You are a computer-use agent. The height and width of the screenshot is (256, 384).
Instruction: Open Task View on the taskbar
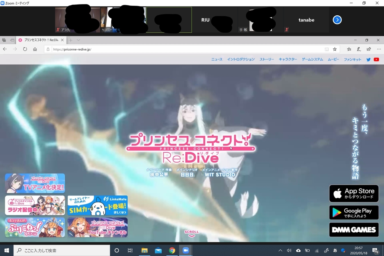[130, 250]
